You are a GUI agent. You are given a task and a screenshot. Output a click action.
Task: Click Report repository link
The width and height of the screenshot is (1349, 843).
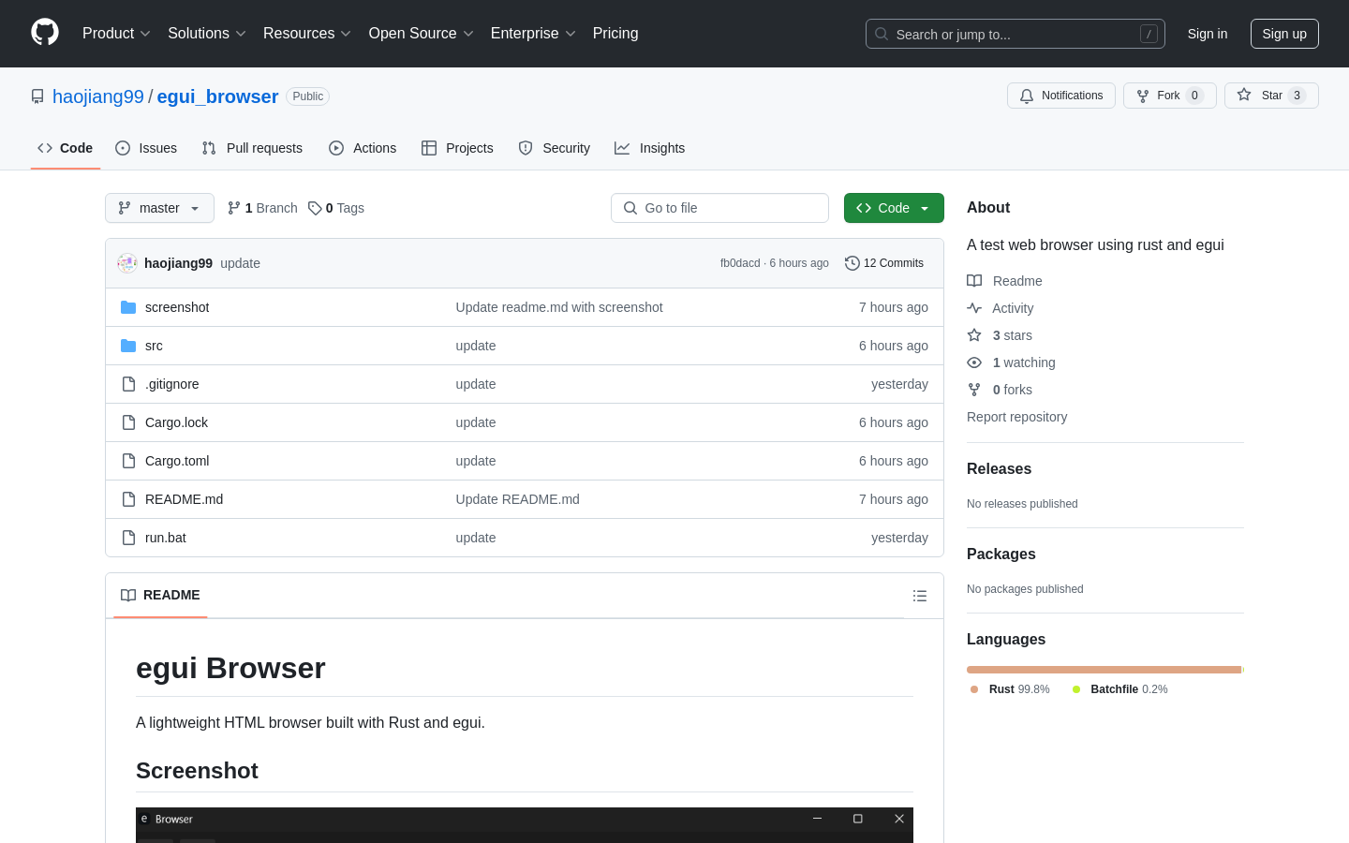pos(1016,417)
